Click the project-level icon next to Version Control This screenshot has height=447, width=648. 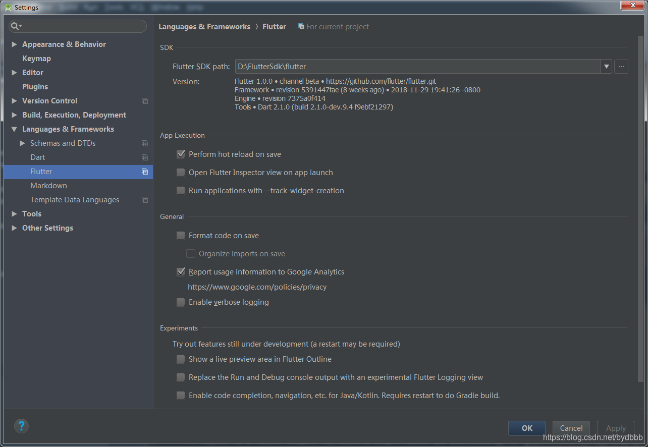145,101
